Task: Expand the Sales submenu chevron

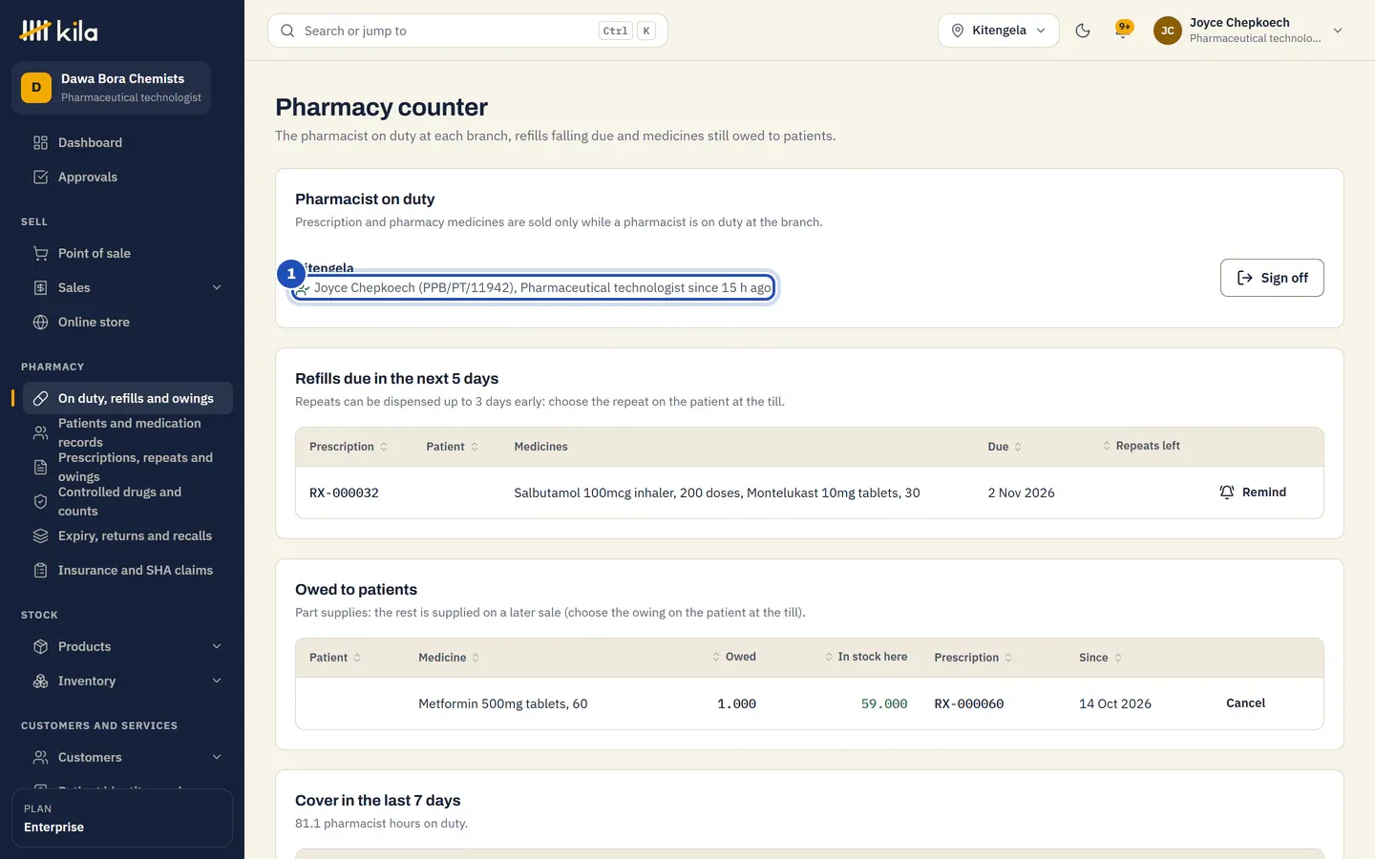Action: [217, 287]
